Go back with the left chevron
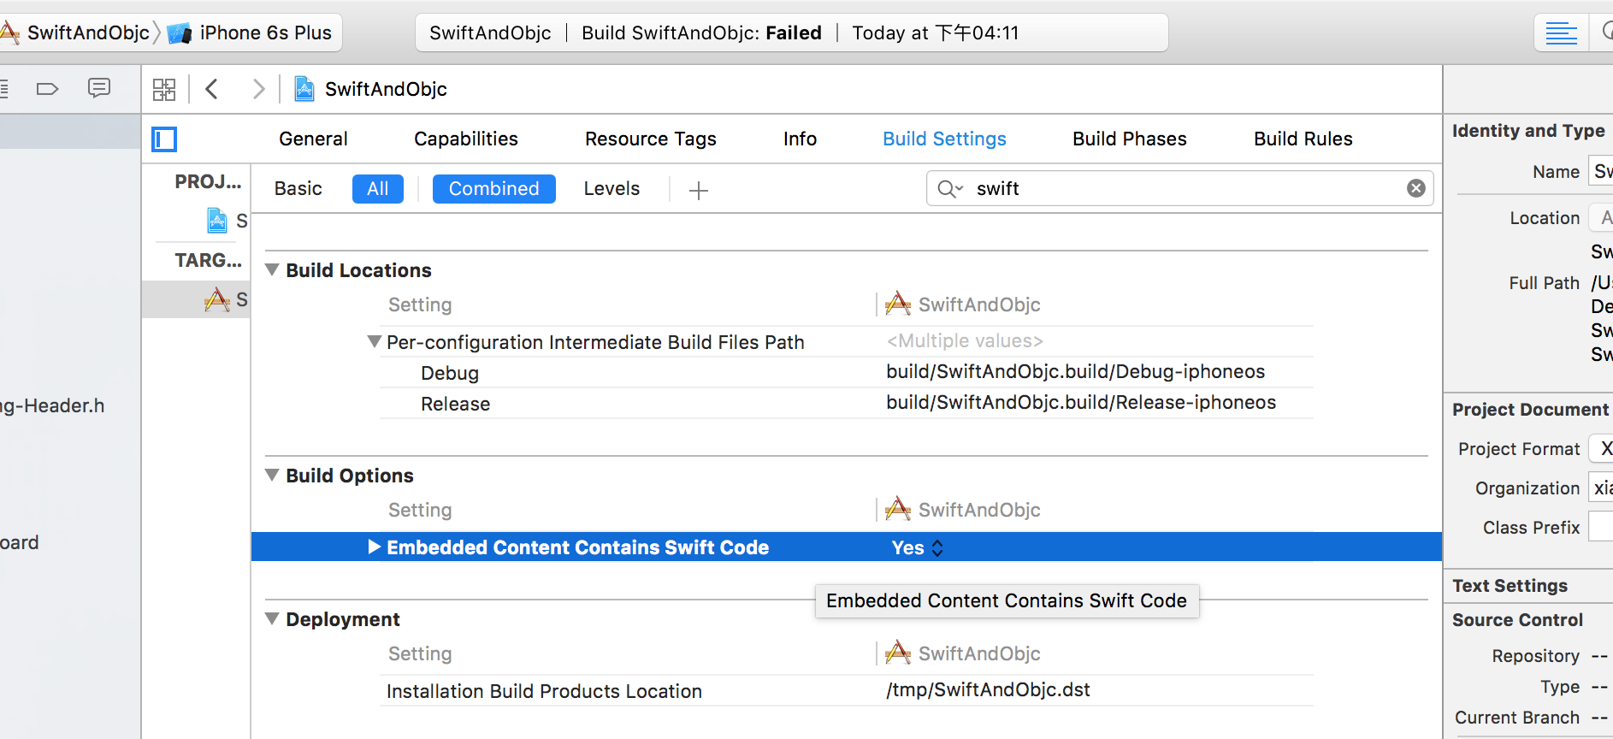 tap(212, 89)
